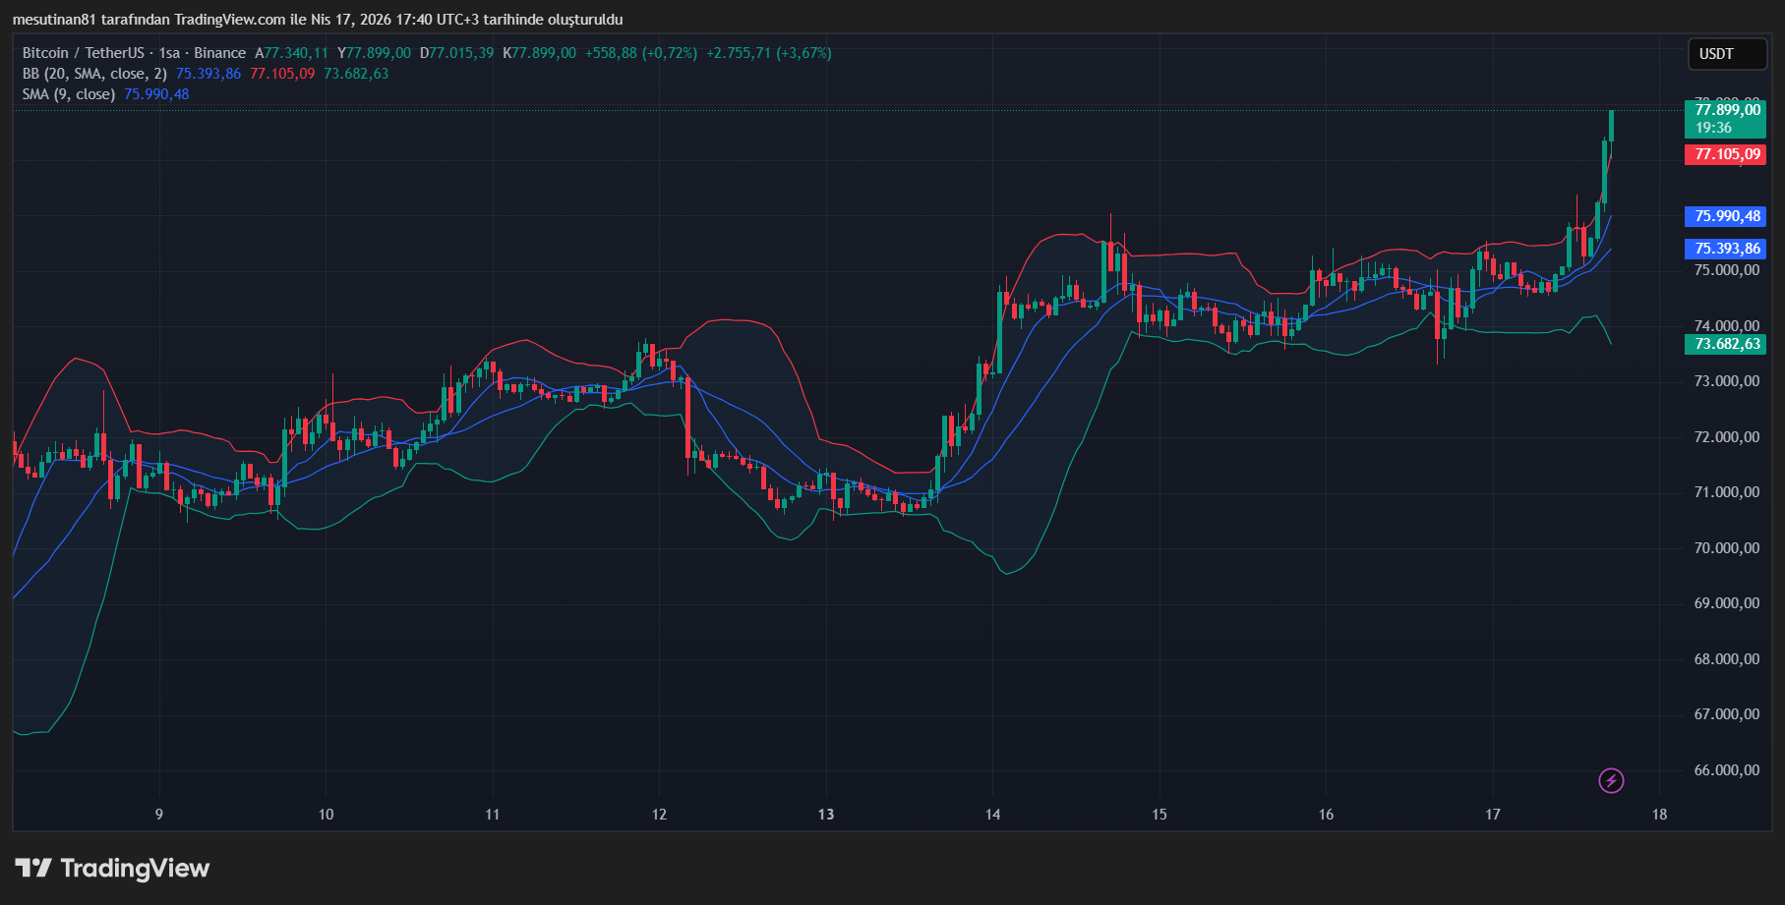Toggle the SMA indicator legend row
The height and width of the screenshot is (905, 1785).
tap(67, 93)
